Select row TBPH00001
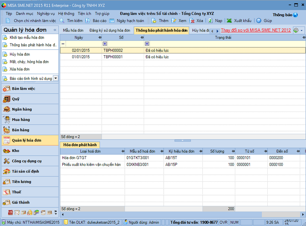The width and height of the screenshot is (306, 226). [183, 57]
